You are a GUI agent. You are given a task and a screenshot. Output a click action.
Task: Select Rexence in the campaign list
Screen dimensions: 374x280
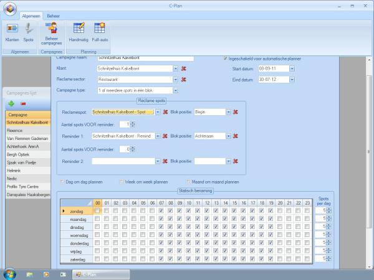(x=28, y=131)
